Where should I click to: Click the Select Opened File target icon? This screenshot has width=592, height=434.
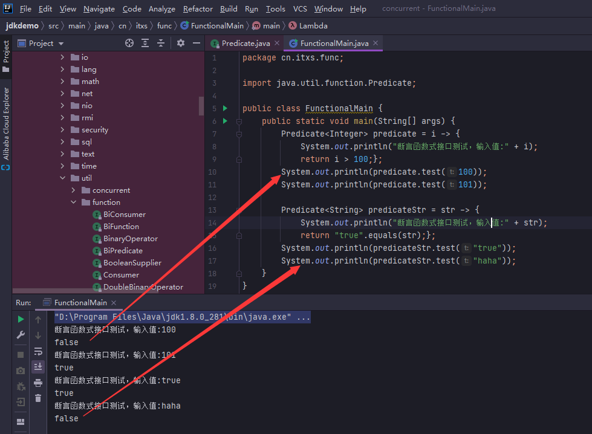coord(129,43)
